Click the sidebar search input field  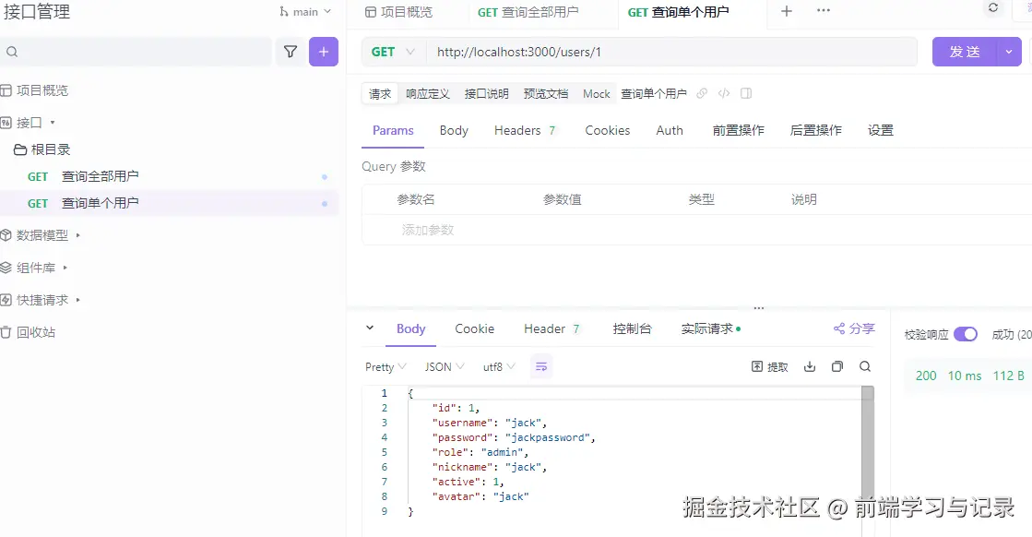(136, 52)
